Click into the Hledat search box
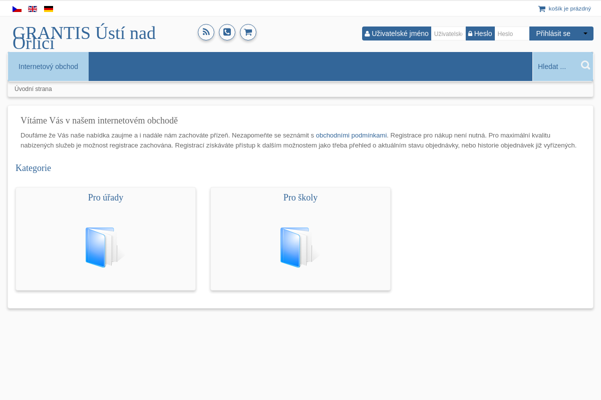This screenshot has width=601, height=400. [x=556, y=66]
